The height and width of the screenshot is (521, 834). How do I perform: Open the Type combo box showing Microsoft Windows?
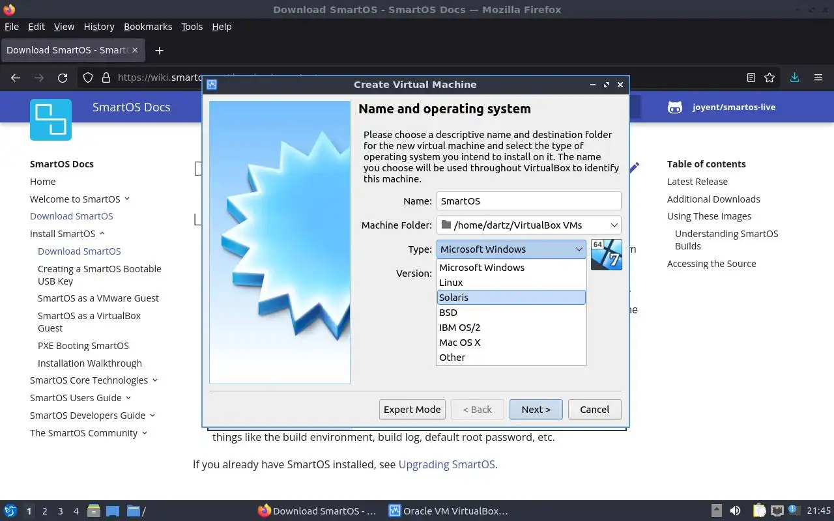tap(511, 249)
